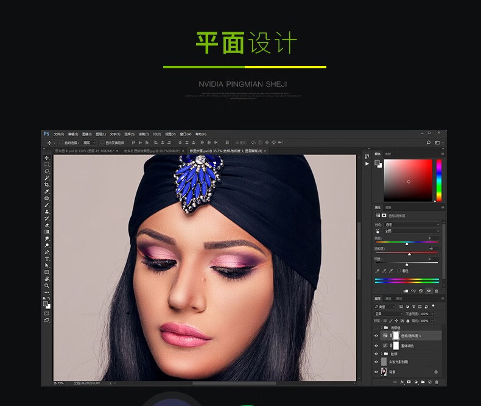Image resolution: width=481 pixels, height=406 pixels.
Task: Enable the Auto-Select checkbox in options bar
Action: click(61, 143)
